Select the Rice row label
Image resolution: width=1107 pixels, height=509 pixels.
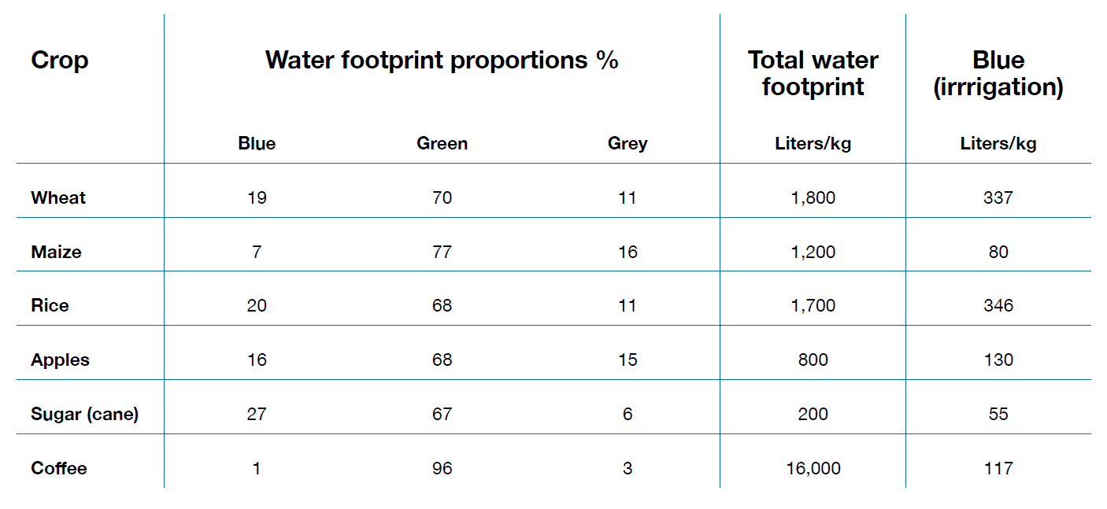pyautogui.click(x=50, y=306)
